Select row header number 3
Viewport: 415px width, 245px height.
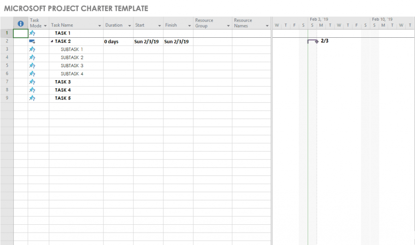tap(7, 49)
